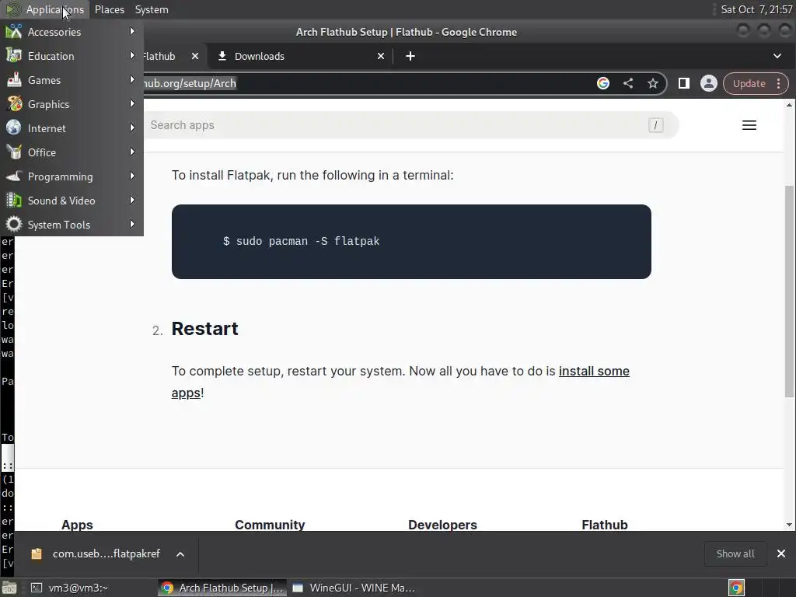Expand the Programming submenu arrow
Viewport: 796px width, 597px height.
[x=132, y=176]
